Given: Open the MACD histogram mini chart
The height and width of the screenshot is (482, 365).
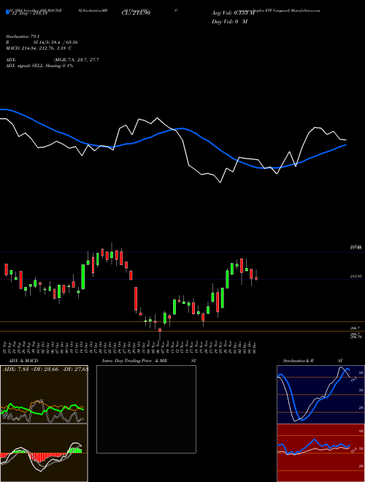Looking at the screenshot, I should click(44, 453).
